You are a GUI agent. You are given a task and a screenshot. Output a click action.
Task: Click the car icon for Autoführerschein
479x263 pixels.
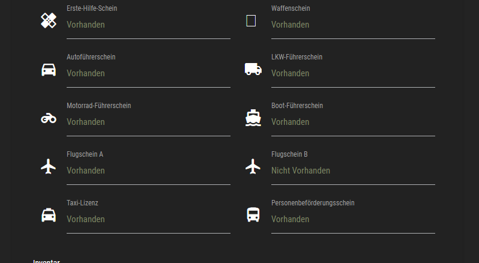pyautogui.click(x=49, y=70)
